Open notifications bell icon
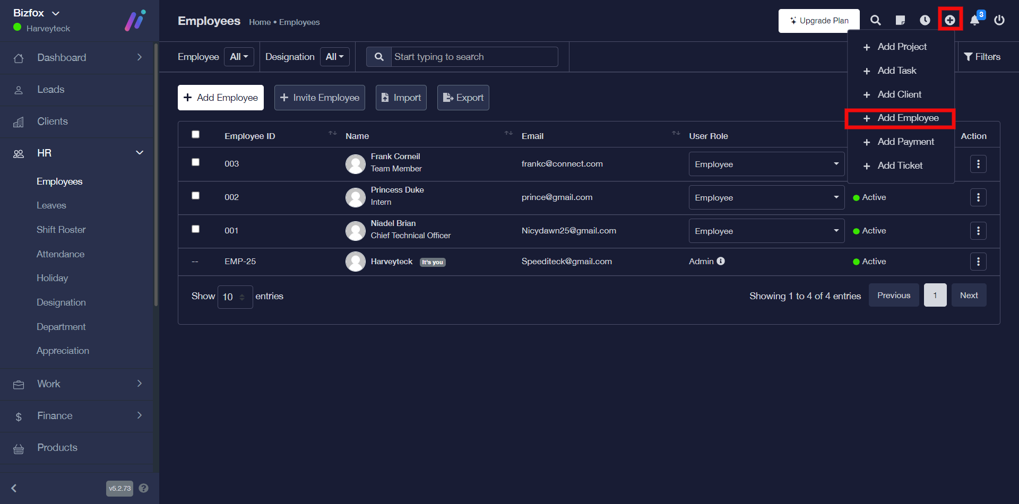Image resolution: width=1019 pixels, height=504 pixels. coord(975,20)
